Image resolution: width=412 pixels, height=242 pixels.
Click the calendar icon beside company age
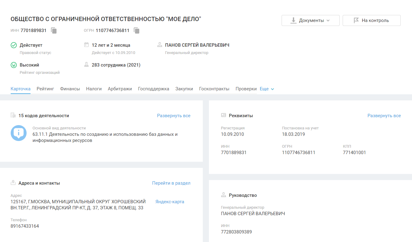click(x=86, y=45)
